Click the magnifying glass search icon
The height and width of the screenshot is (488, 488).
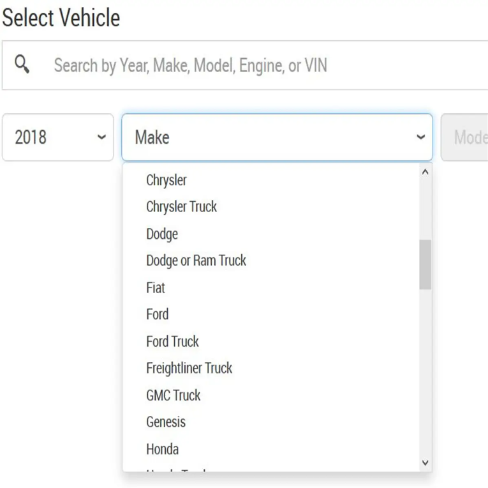22,65
